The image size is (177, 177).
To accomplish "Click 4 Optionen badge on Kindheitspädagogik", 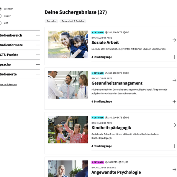I will (x=98, y=118).
